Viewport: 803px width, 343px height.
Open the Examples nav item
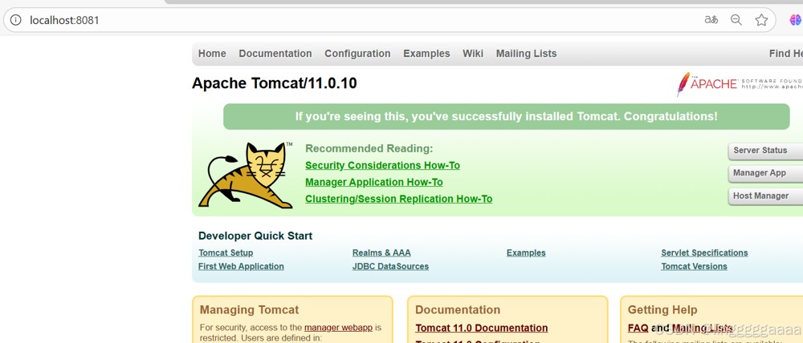click(x=426, y=54)
